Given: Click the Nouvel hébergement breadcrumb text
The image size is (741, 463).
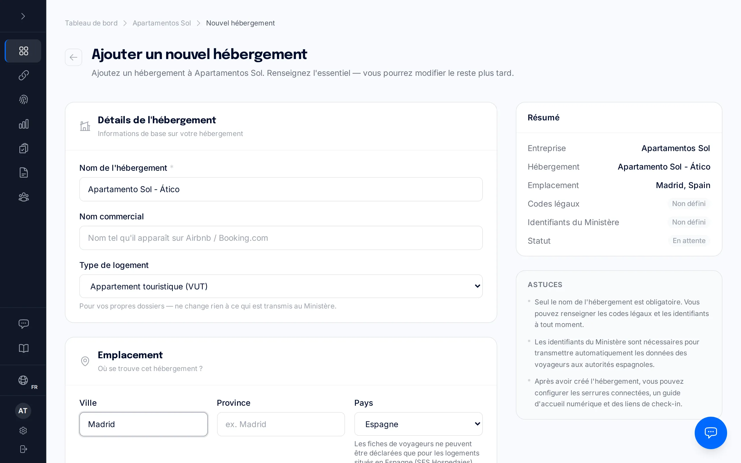Looking at the screenshot, I should click(x=240, y=23).
